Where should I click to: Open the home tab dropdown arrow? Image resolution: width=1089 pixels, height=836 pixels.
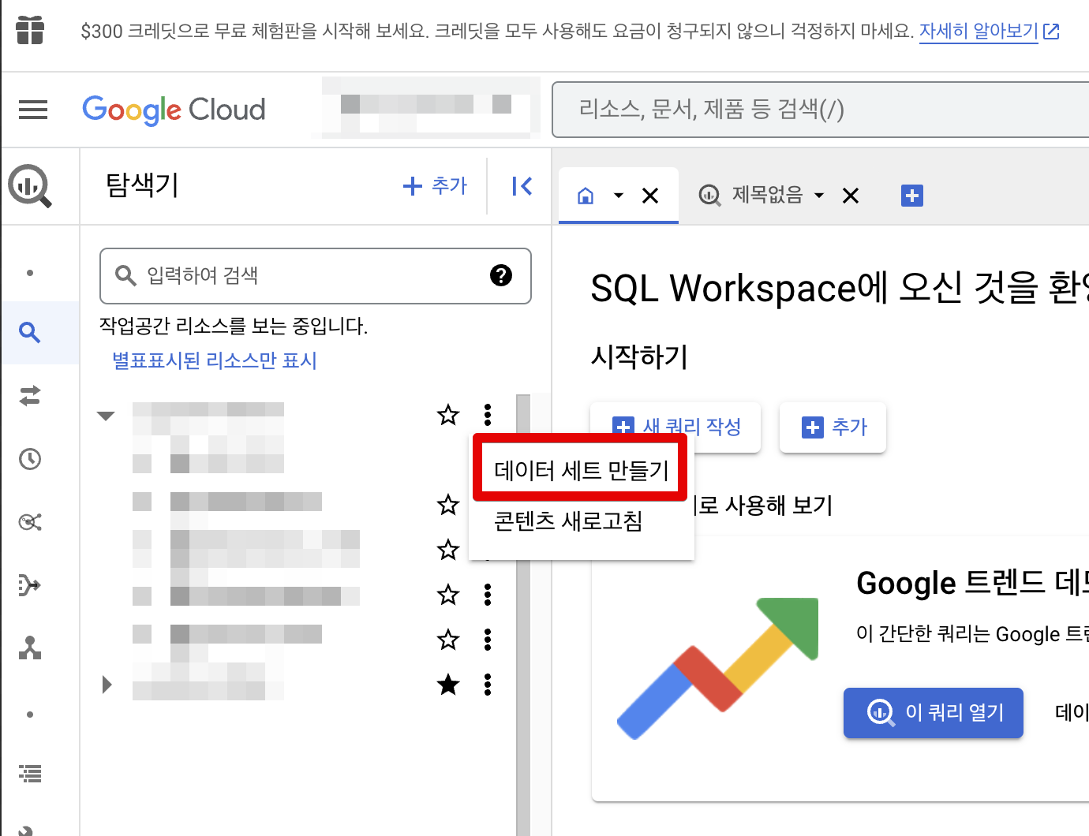coord(619,196)
